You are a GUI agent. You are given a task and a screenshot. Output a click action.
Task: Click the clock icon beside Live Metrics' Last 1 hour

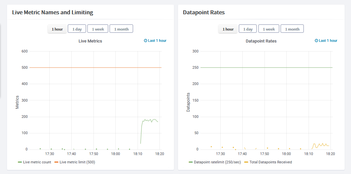(145, 41)
